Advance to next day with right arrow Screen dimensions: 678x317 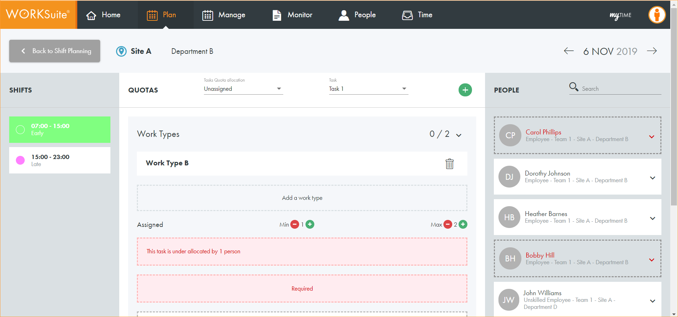click(x=652, y=51)
